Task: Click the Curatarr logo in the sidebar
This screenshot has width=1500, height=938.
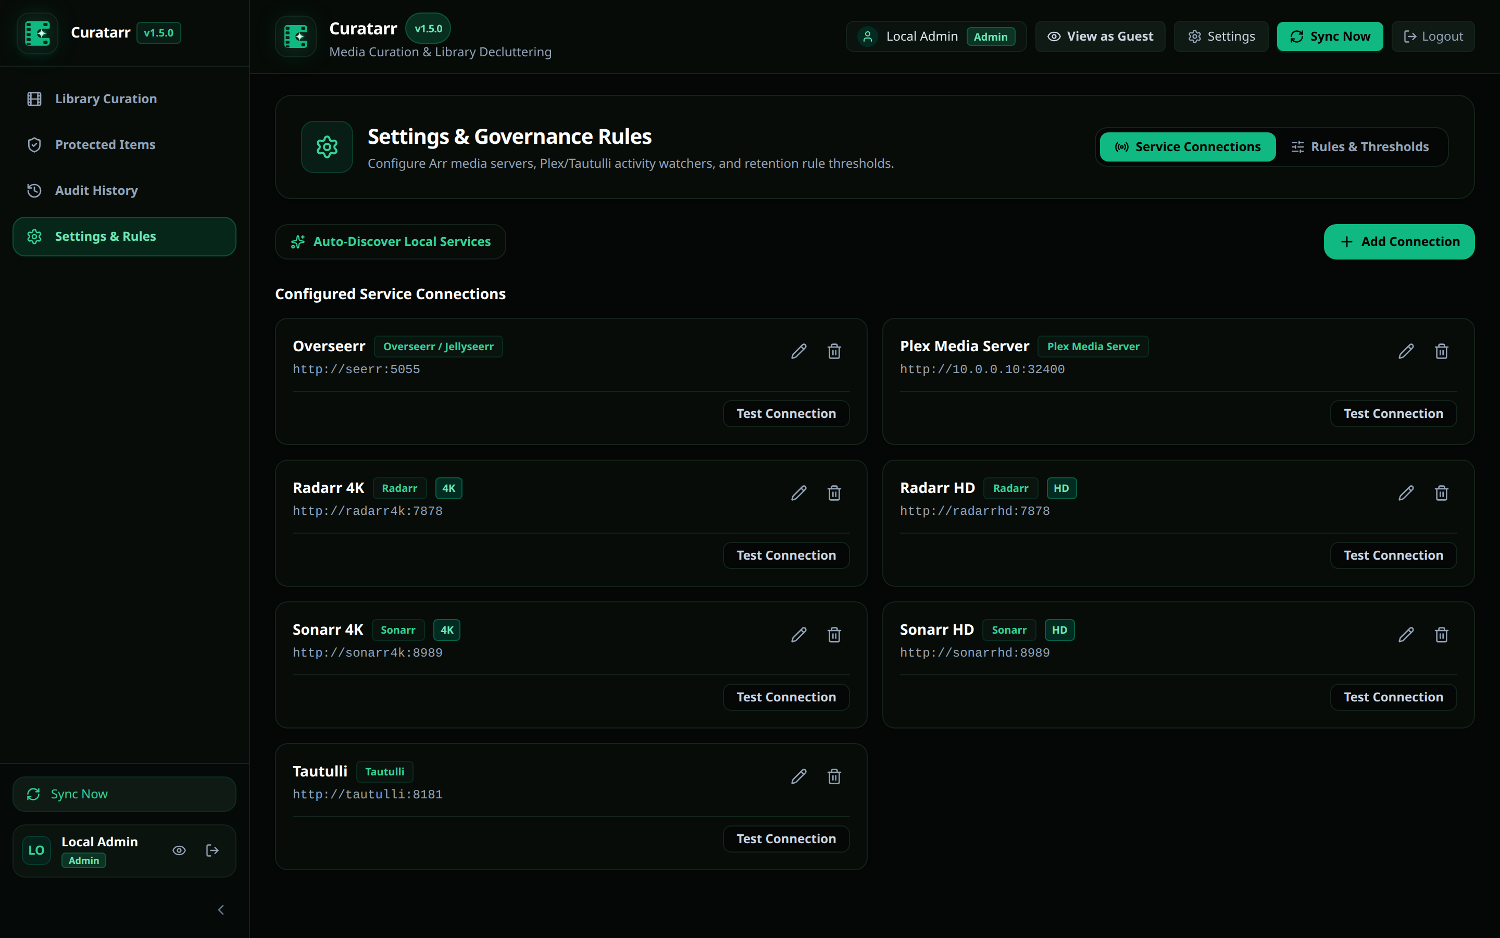Action: (x=37, y=33)
